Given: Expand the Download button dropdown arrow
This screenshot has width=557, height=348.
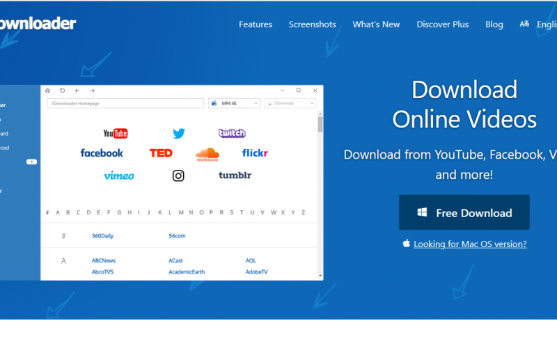Looking at the screenshot, I should tap(312, 103).
